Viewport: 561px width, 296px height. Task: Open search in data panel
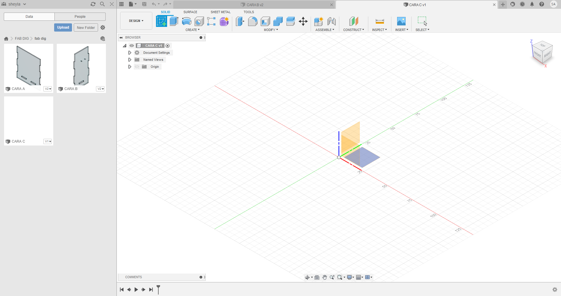[x=102, y=4]
